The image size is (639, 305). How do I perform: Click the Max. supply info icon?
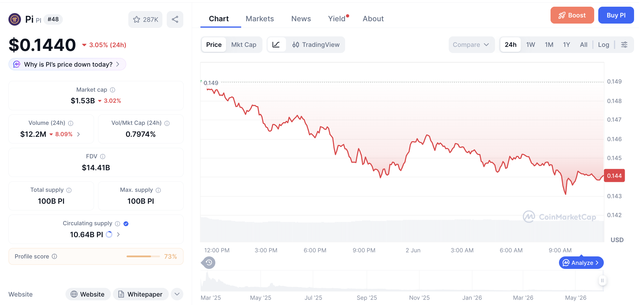(158, 190)
